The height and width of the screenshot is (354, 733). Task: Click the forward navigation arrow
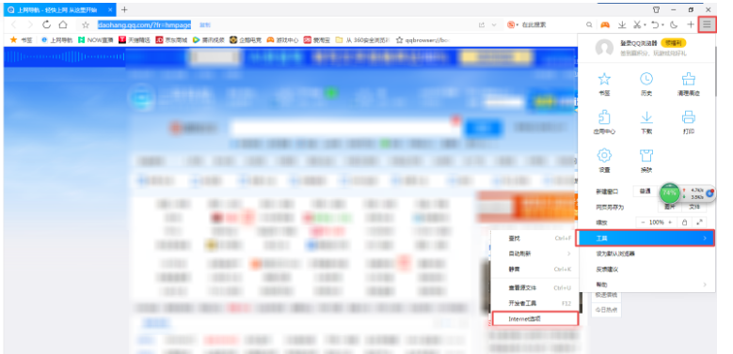[x=30, y=24]
